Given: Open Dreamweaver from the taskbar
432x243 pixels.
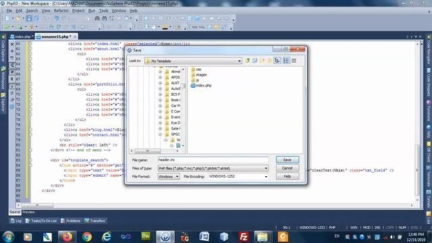Looking at the screenshot, I should [x=146, y=237].
